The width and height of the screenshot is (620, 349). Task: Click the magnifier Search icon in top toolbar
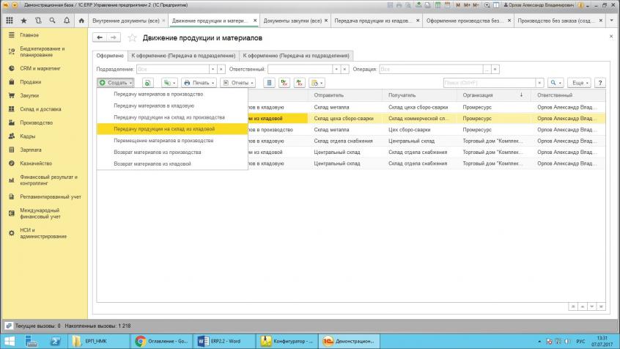[52, 20]
